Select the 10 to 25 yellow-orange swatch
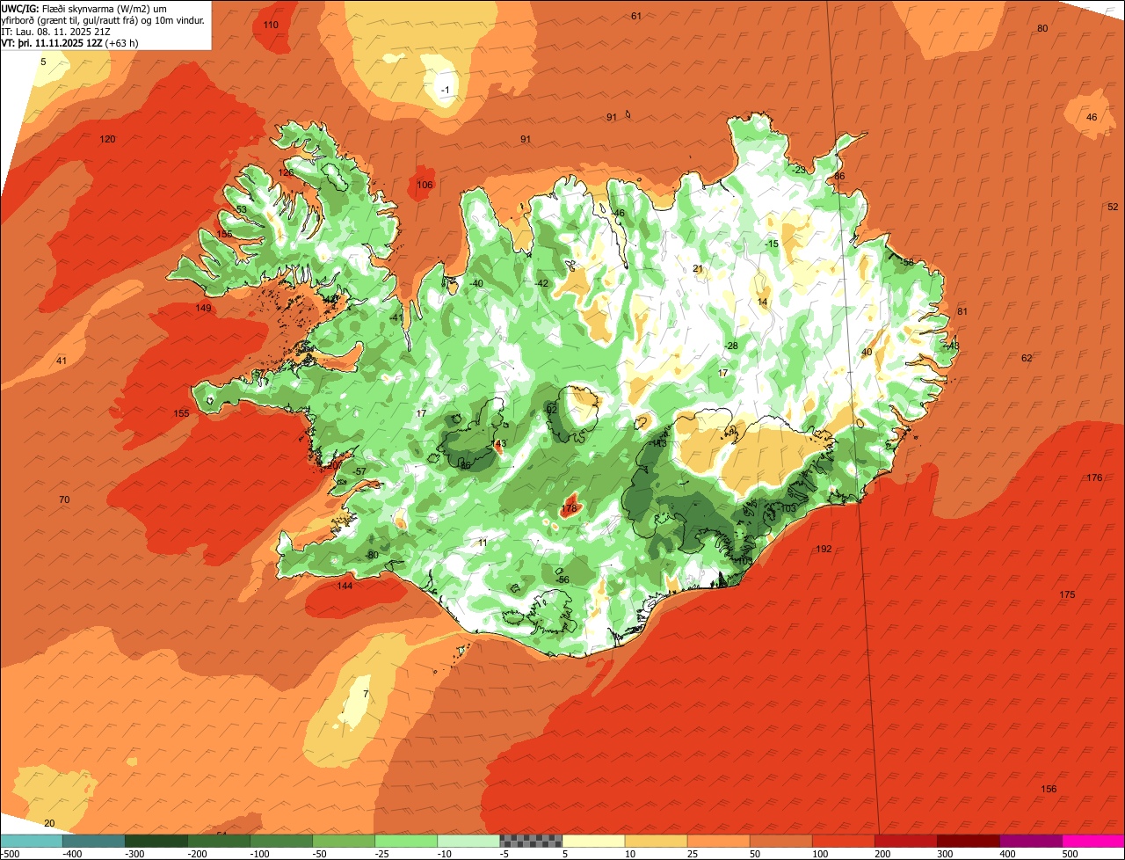The height and width of the screenshot is (860, 1125). (x=656, y=841)
